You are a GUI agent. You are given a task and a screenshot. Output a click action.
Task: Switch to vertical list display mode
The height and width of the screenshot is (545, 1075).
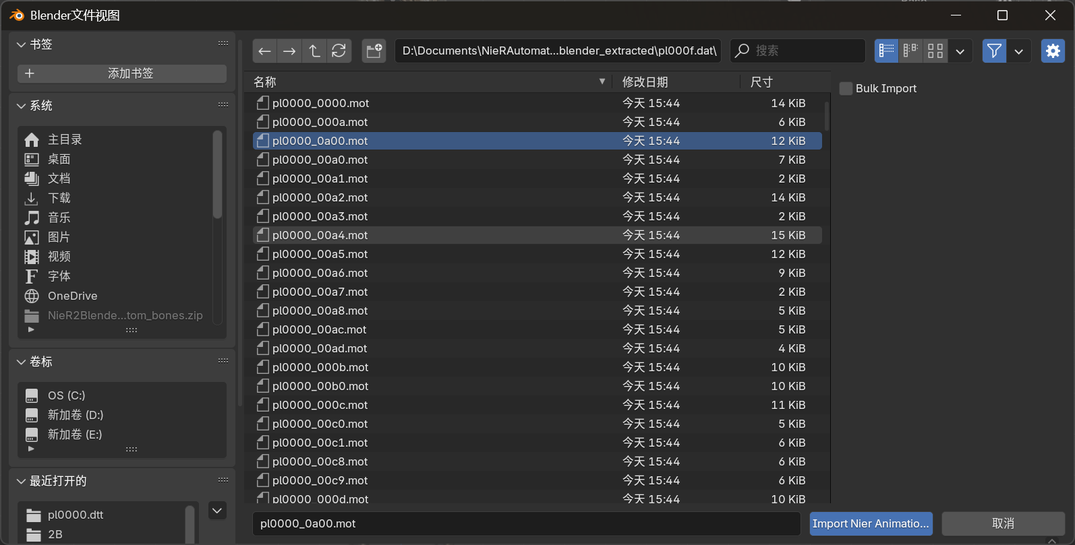[x=886, y=51]
